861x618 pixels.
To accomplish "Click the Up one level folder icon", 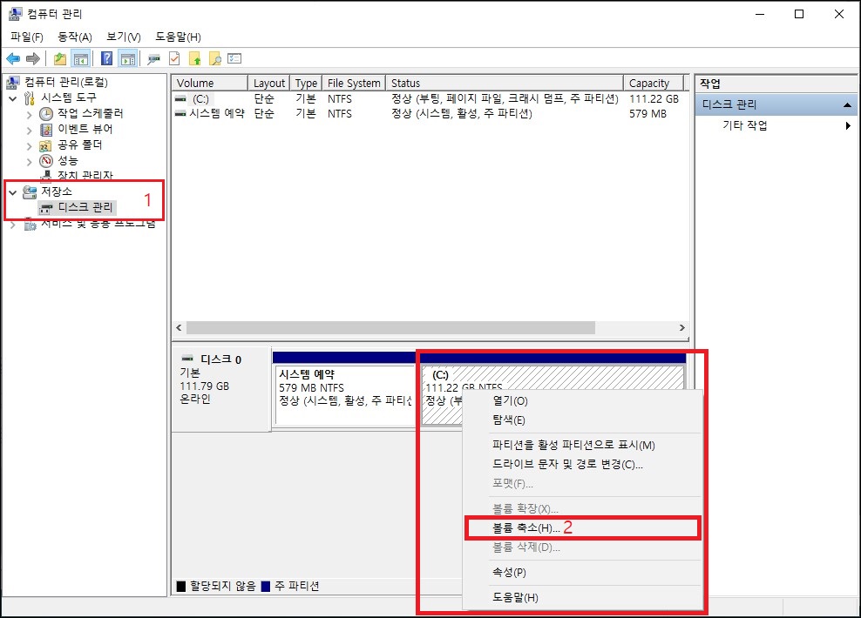I will pyautogui.click(x=60, y=58).
